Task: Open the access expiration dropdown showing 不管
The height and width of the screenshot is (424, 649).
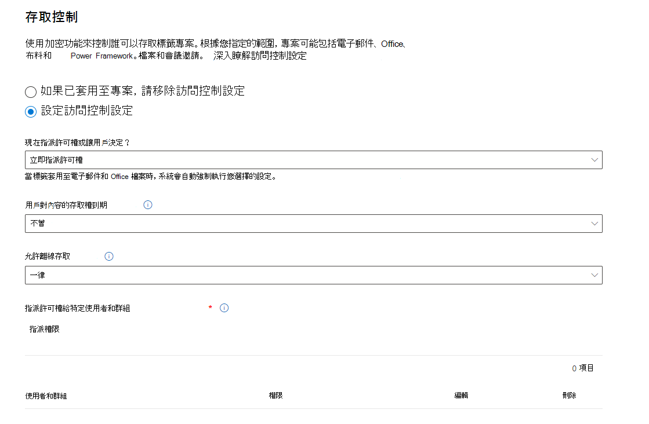Action: click(313, 223)
